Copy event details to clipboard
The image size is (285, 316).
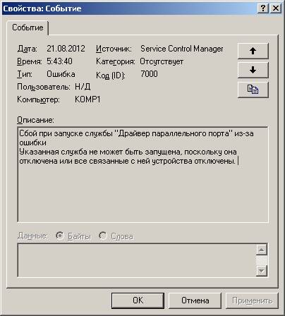pyautogui.click(x=253, y=90)
